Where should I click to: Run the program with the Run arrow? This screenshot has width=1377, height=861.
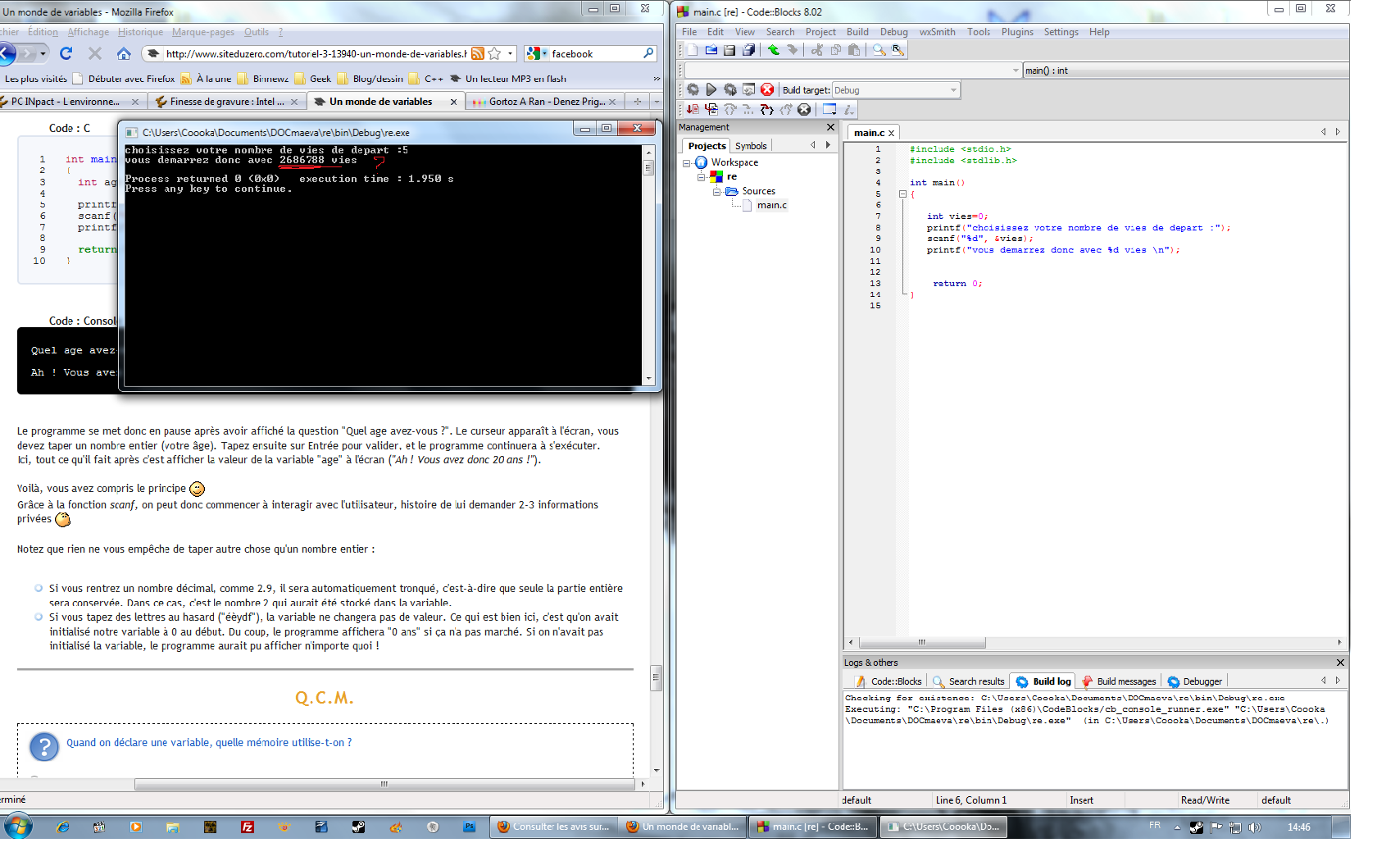click(711, 89)
